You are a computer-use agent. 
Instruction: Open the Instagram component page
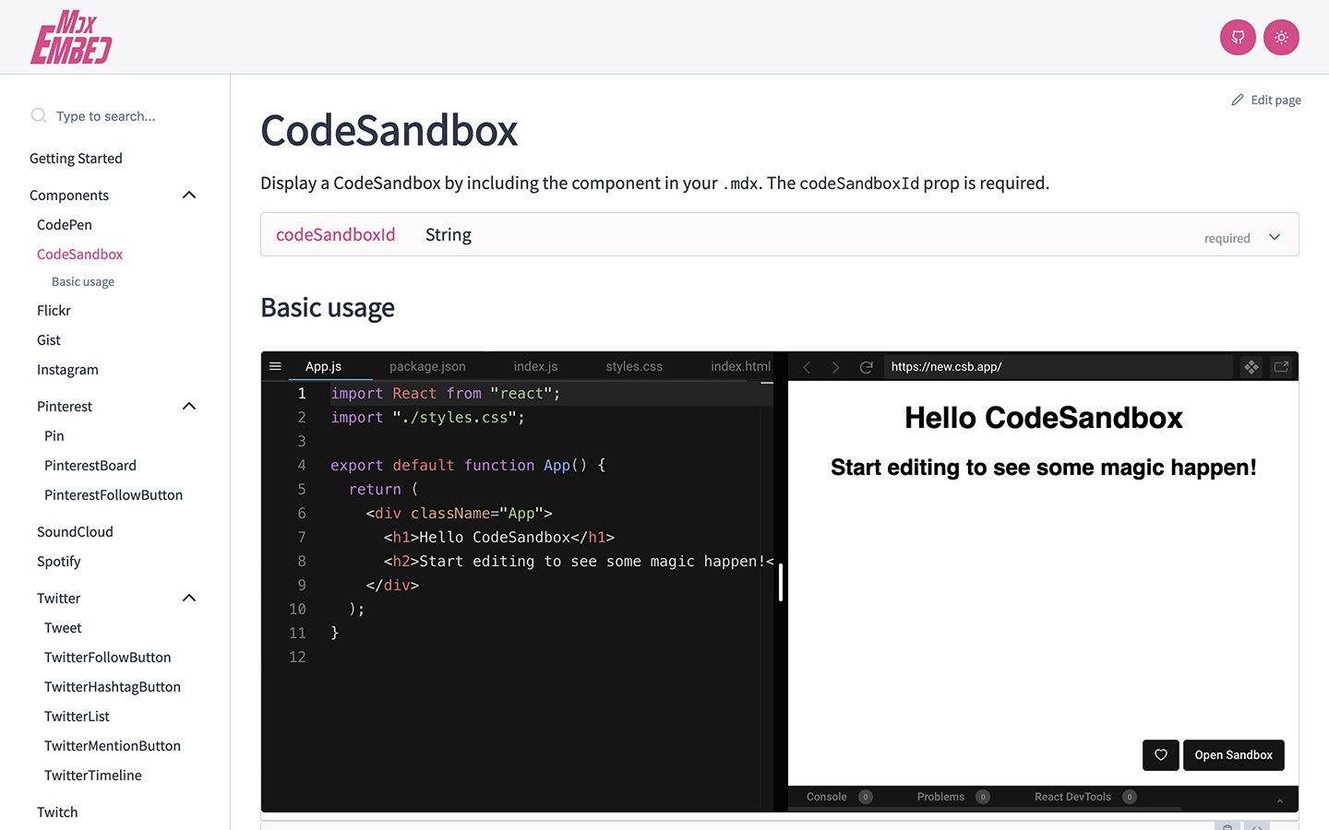[67, 370]
